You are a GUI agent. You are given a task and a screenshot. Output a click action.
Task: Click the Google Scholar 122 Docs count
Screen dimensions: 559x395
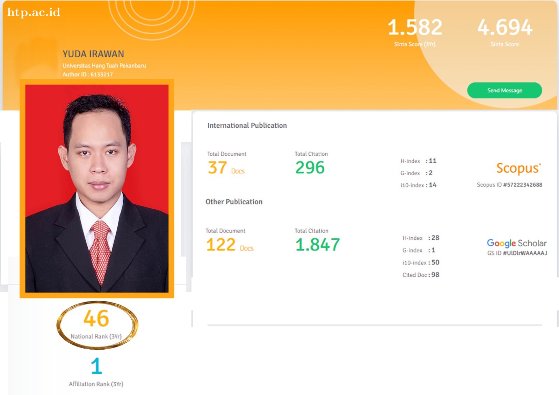[x=230, y=245]
